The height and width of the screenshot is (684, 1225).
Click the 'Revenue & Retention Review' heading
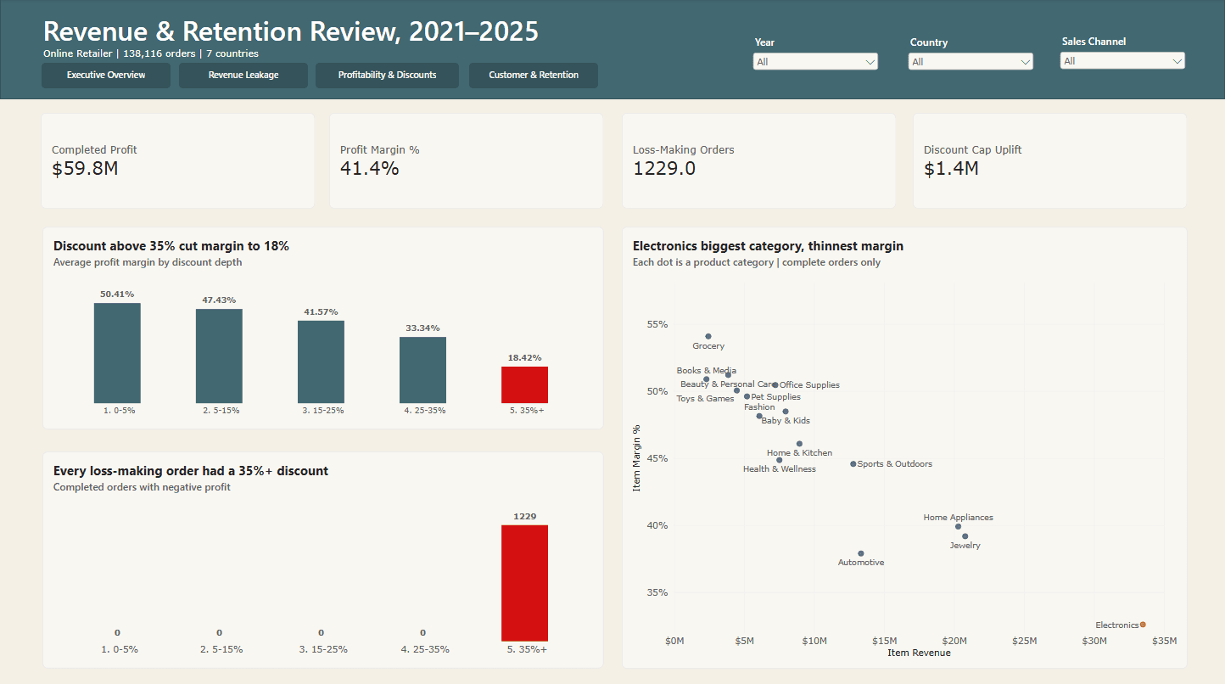291,31
